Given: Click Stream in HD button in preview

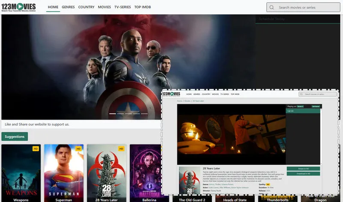Looking at the screenshot, I should tap(303, 169).
